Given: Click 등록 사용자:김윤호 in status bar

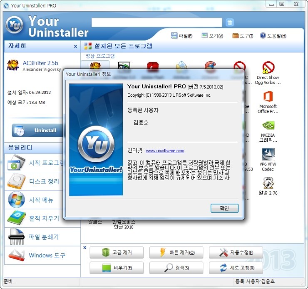Looking at the screenshot, I should (x=255, y=281).
